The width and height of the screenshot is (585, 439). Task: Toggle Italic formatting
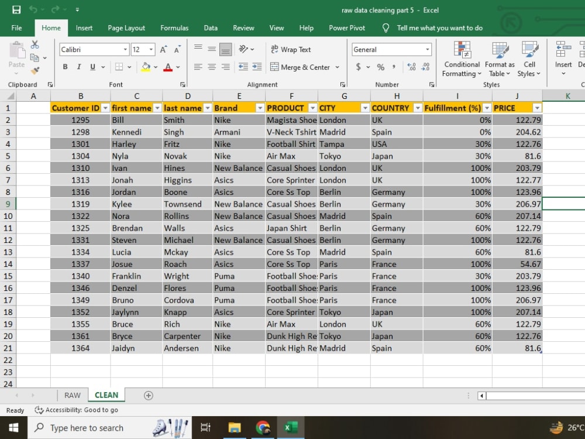tap(79, 67)
